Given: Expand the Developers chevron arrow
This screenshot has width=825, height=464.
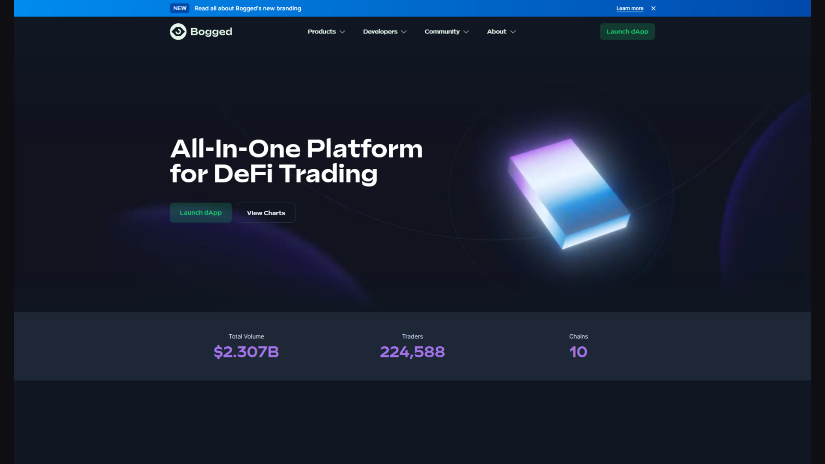Looking at the screenshot, I should [x=404, y=32].
